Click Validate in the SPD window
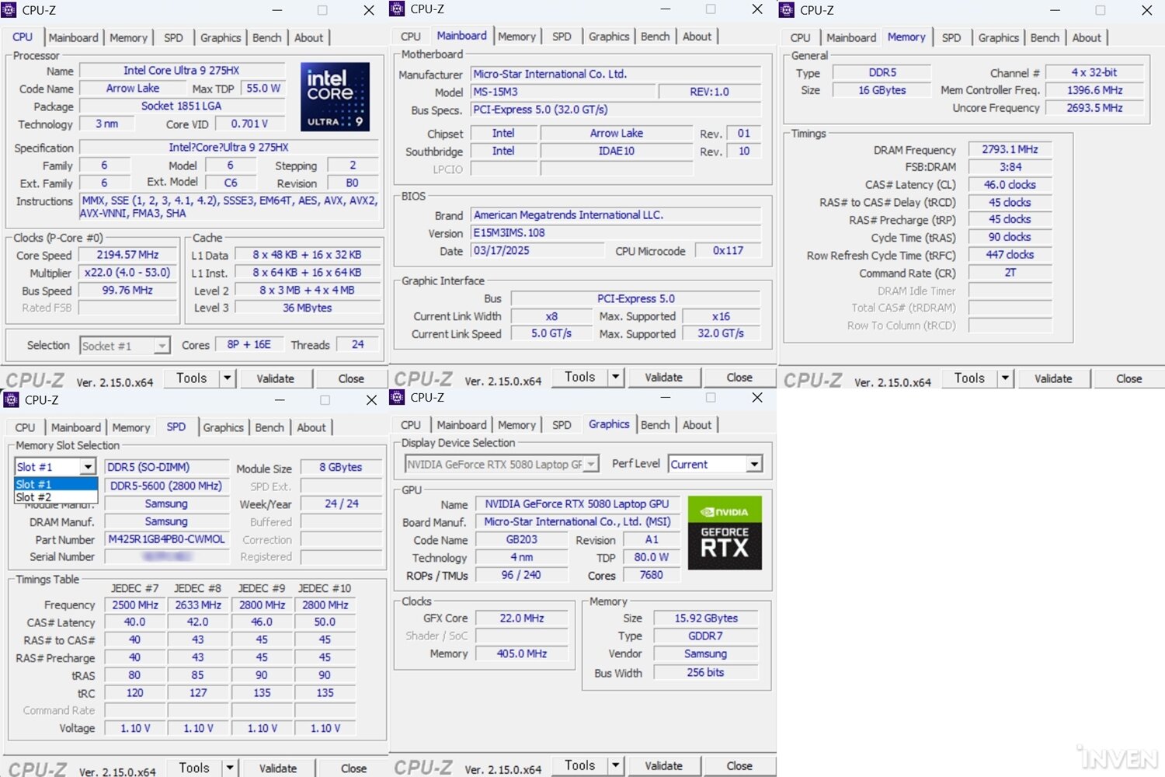1165x777 pixels. tap(278, 768)
